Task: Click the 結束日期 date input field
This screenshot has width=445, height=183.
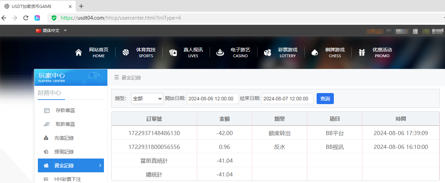Action: pyautogui.click(x=287, y=99)
